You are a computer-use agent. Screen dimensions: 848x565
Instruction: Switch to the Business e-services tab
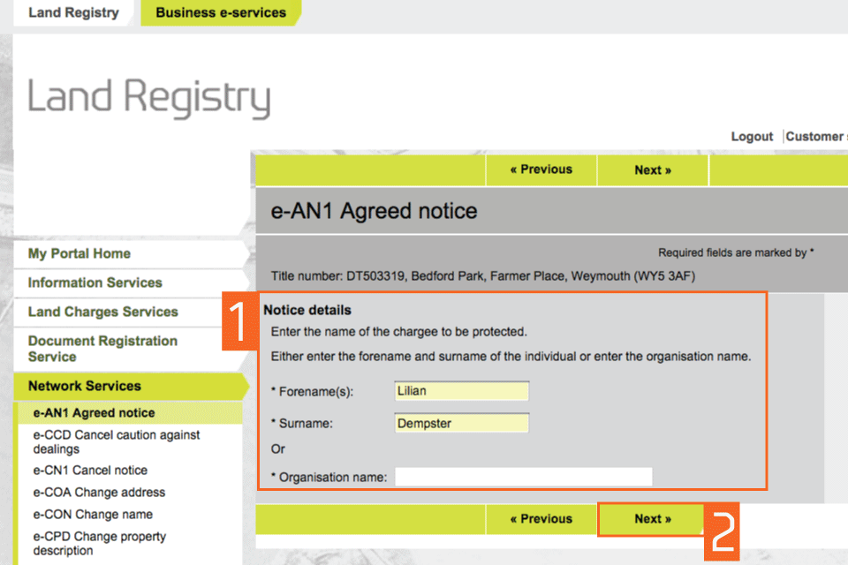221,12
